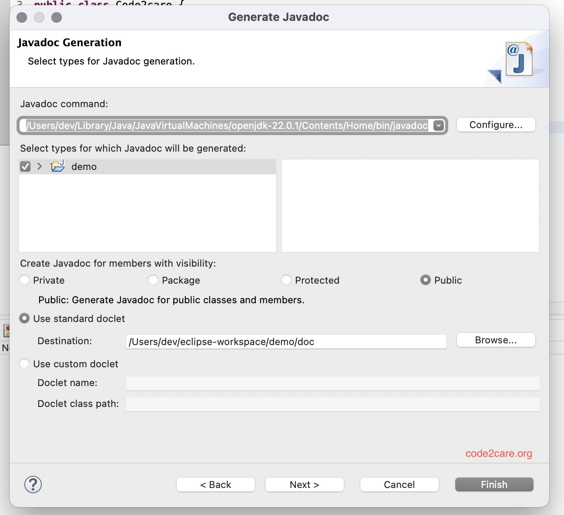Select the Private visibility radio button
564x515 pixels.
pos(24,280)
